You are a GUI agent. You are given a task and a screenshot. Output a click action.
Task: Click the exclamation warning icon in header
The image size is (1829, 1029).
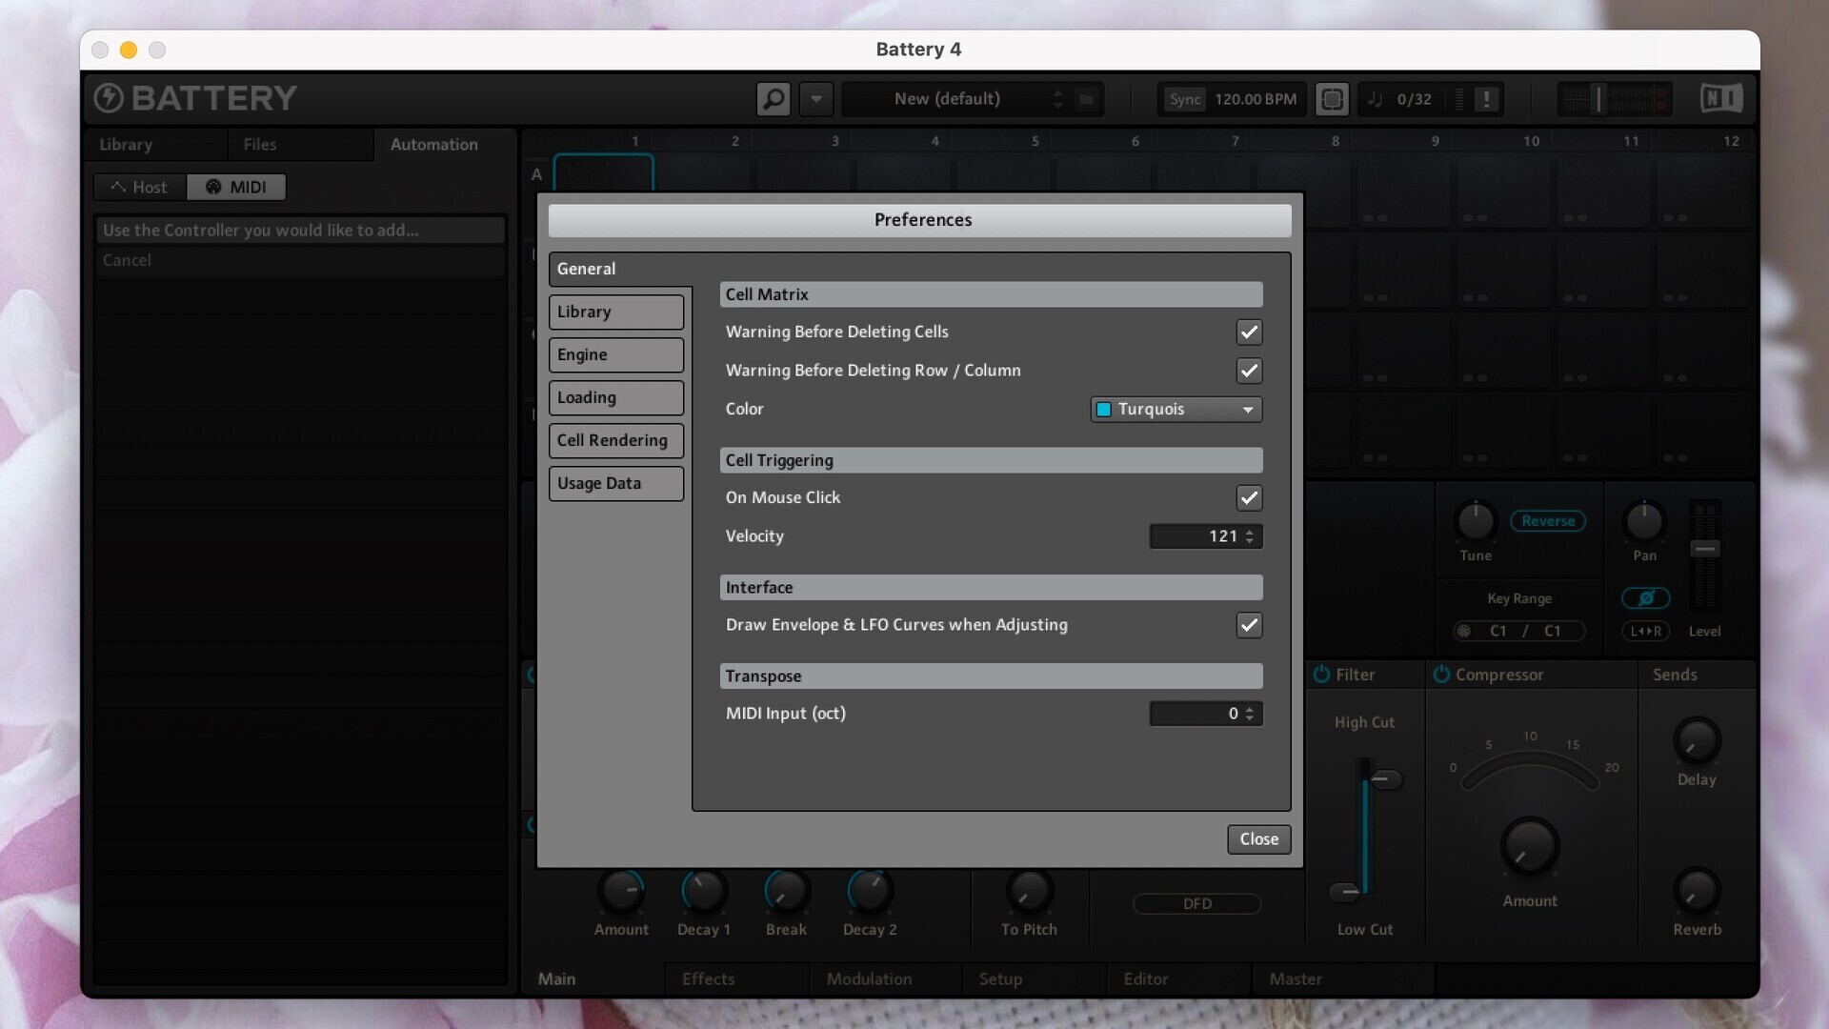(x=1486, y=99)
